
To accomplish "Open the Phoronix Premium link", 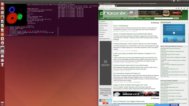I will click(x=105, y=89).
